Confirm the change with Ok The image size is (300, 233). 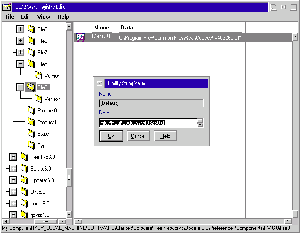(111, 136)
